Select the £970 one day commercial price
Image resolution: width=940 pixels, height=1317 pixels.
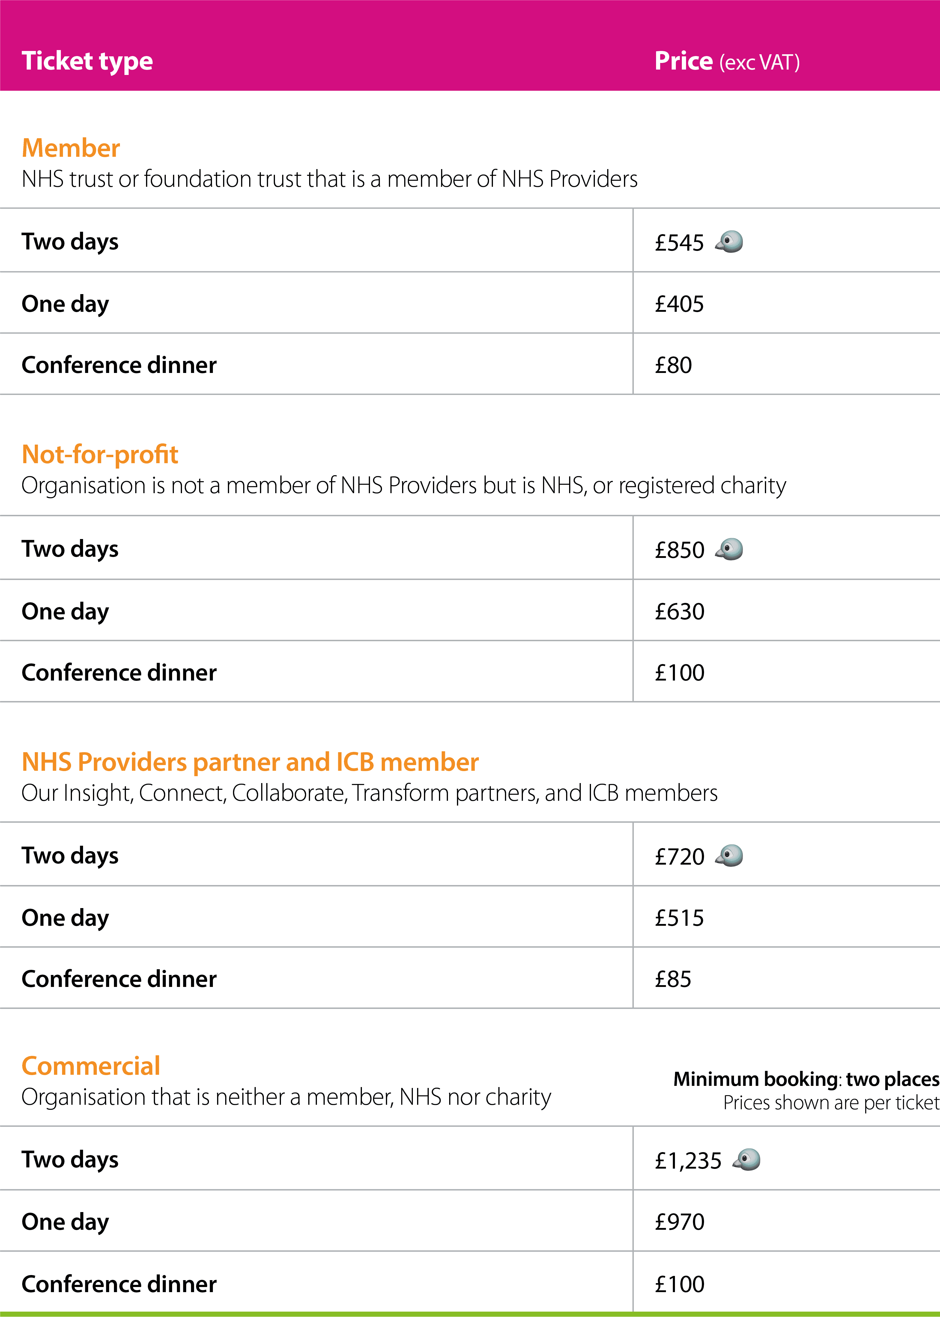pyautogui.click(x=679, y=1222)
